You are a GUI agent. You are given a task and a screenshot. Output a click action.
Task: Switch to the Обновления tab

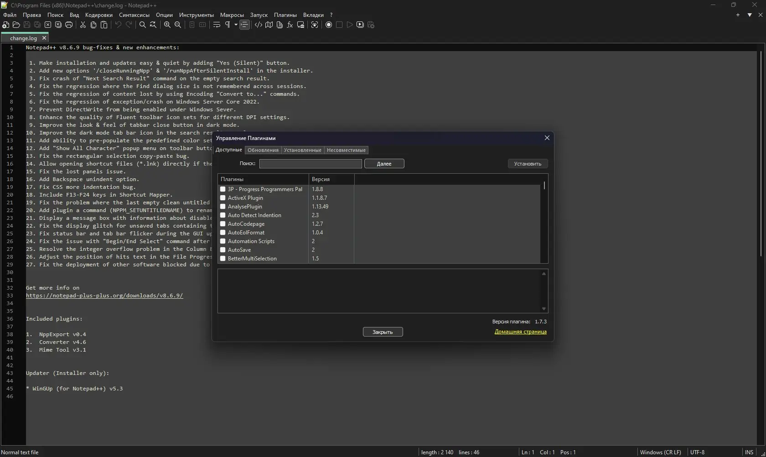(x=263, y=150)
